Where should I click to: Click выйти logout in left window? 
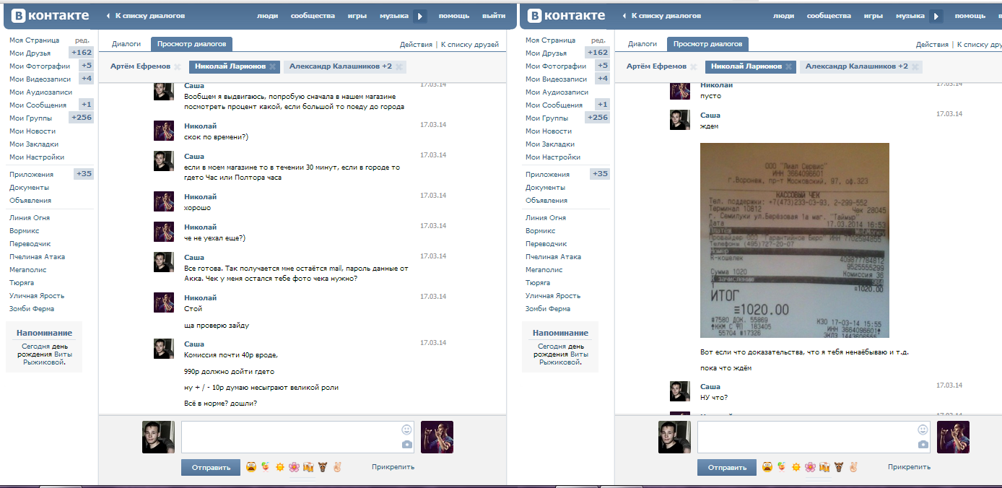494,15
